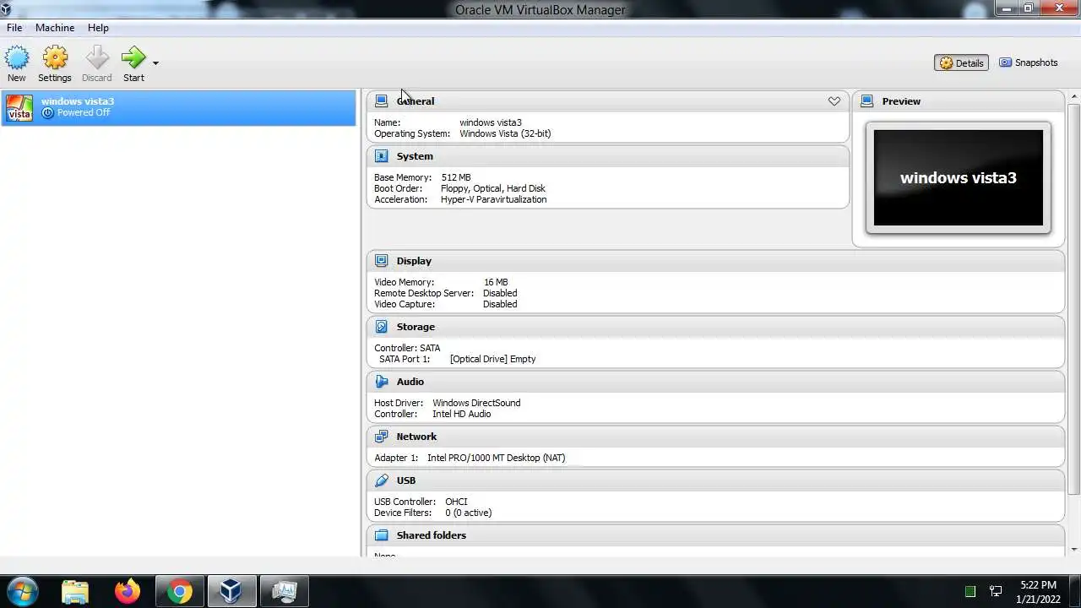Switch to Snapshots view
1081x608 pixels.
[1029, 62]
